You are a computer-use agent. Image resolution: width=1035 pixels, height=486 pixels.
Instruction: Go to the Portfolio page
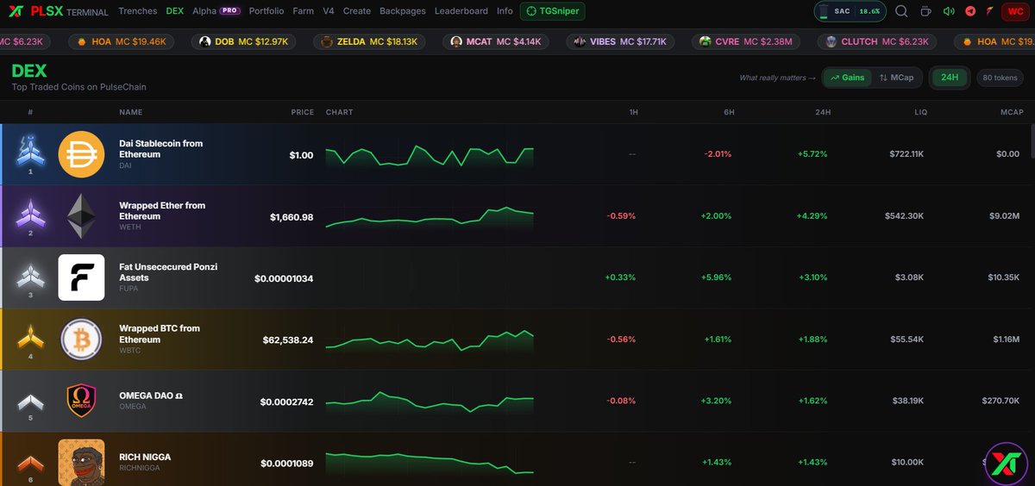tap(266, 11)
